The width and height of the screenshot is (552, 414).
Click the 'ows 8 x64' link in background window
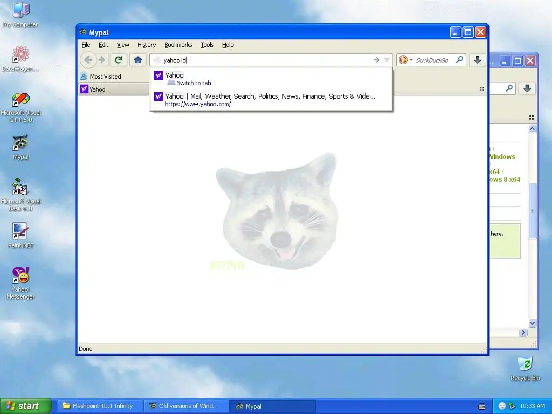point(505,179)
